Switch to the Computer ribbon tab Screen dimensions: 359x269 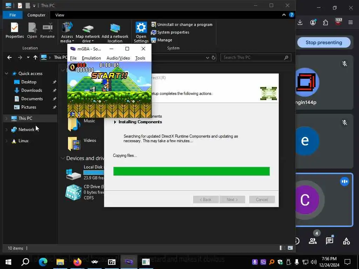(36, 15)
